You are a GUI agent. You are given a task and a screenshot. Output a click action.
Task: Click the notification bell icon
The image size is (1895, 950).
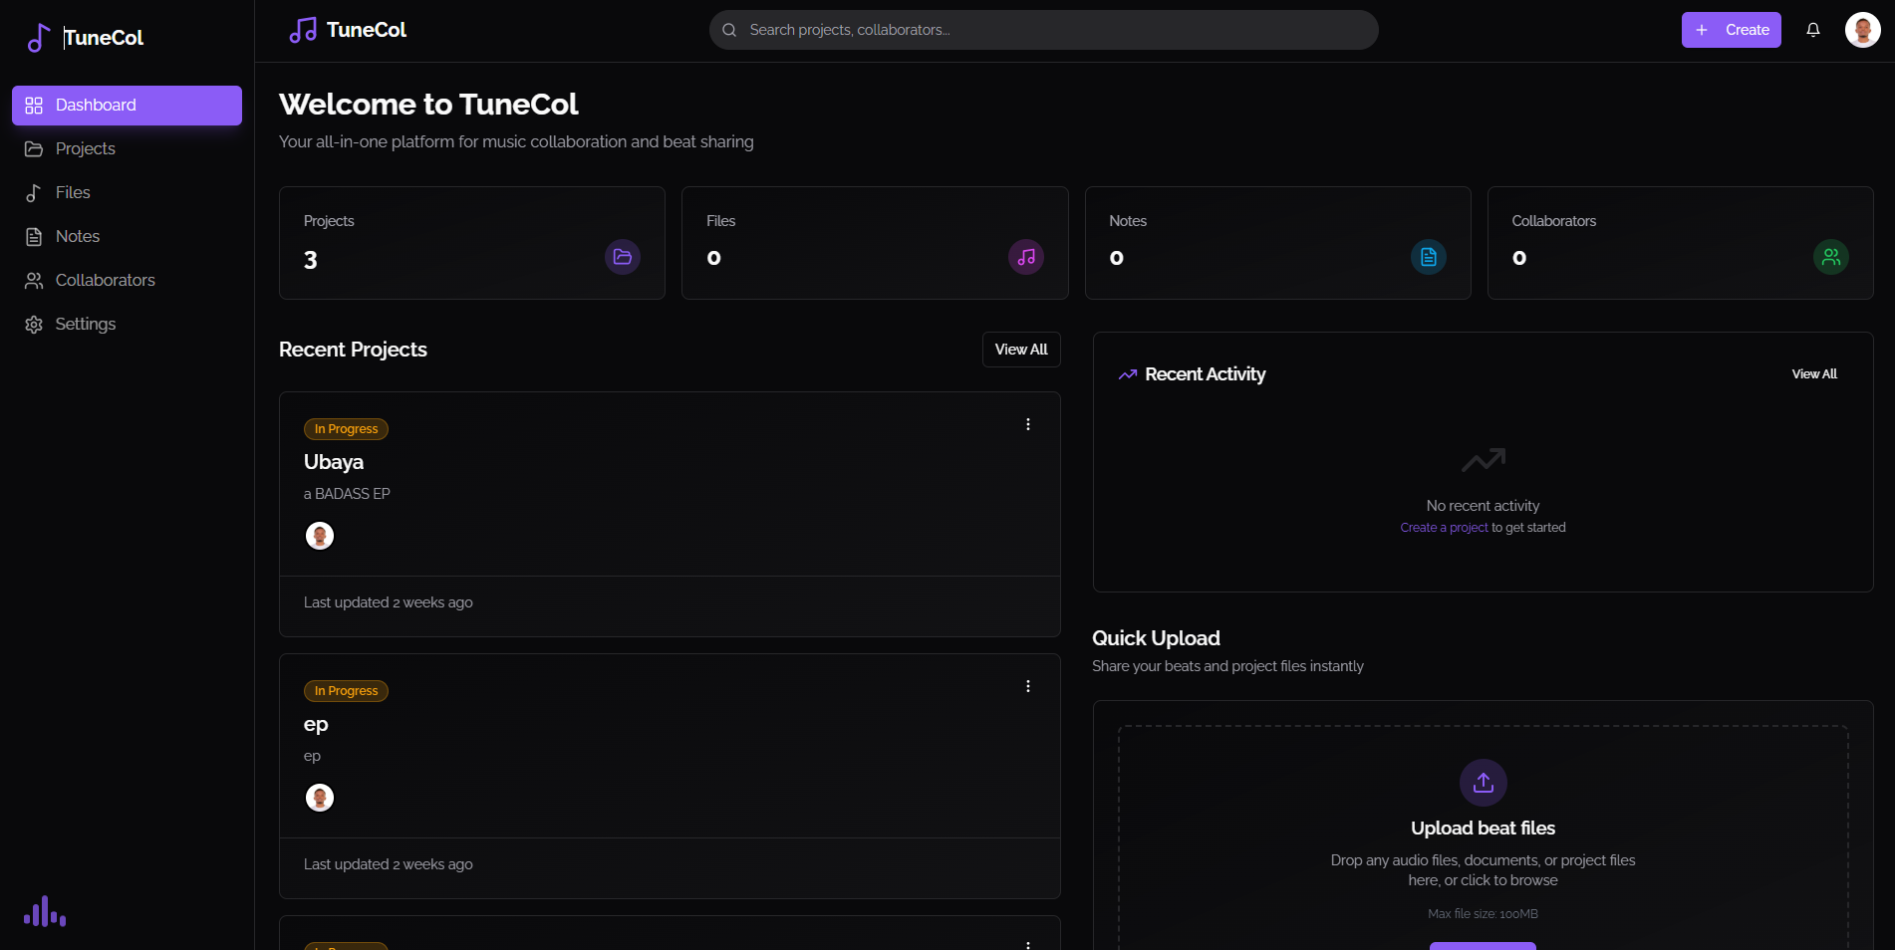coord(1812,30)
